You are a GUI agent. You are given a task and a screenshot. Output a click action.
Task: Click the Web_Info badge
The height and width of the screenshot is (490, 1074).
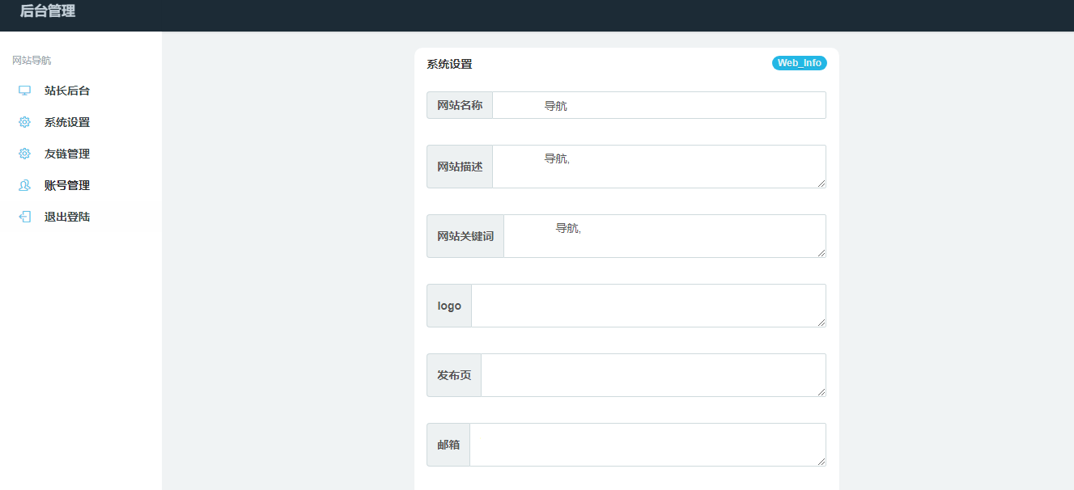tap(799, 63)
